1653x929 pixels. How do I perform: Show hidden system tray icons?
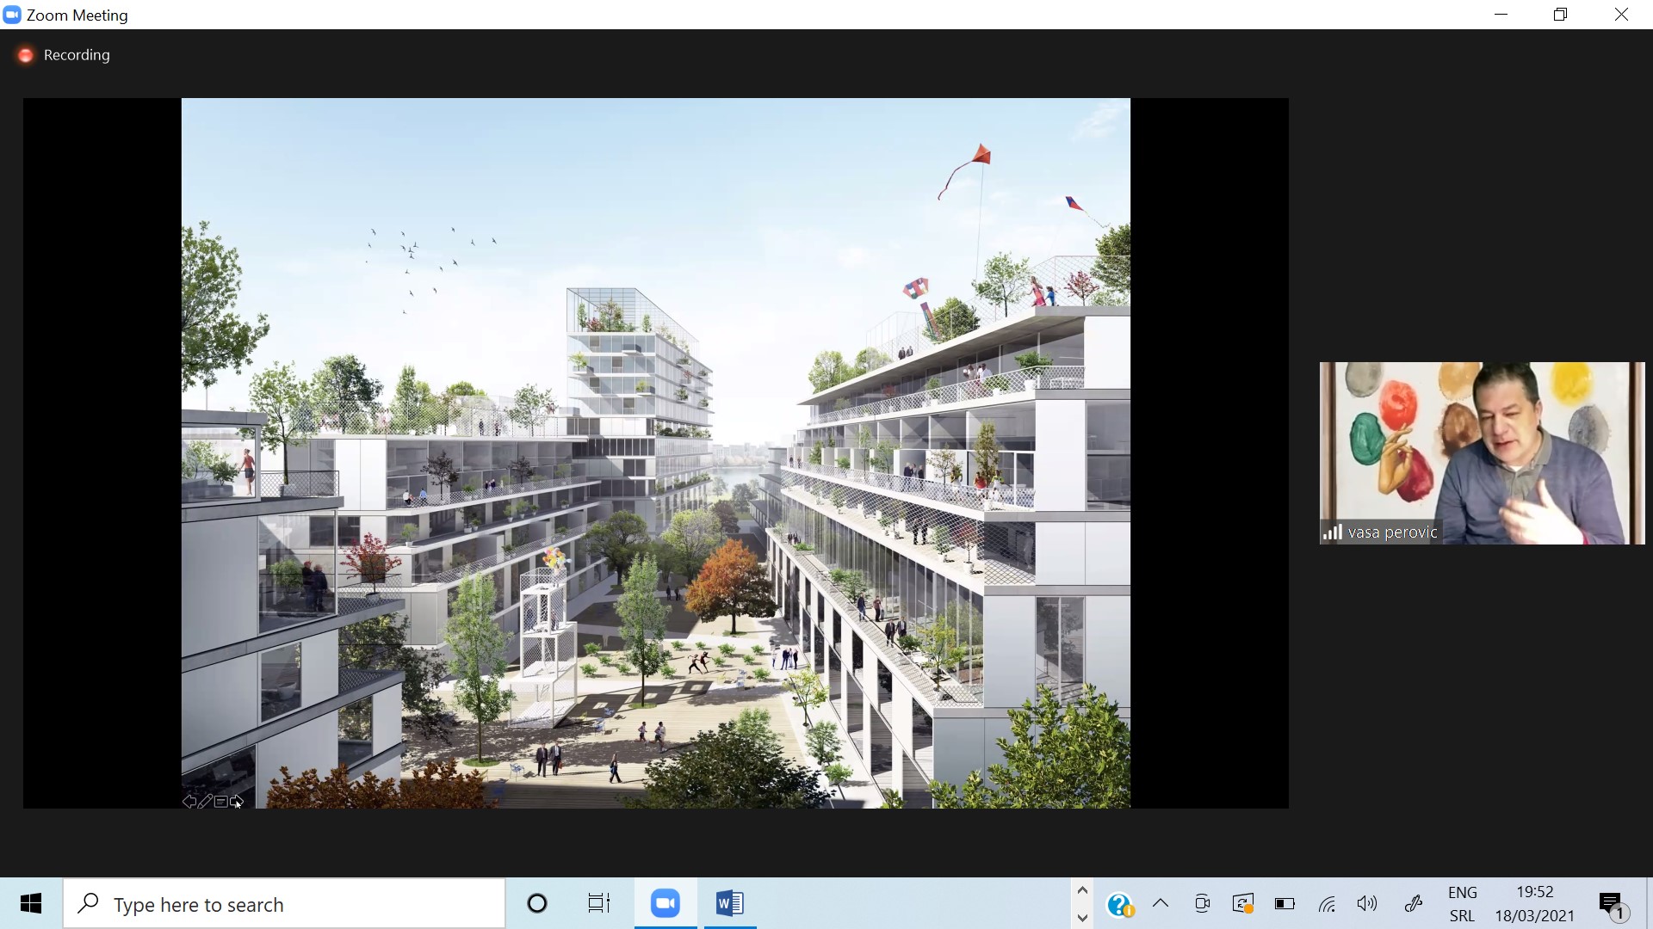1161,903
